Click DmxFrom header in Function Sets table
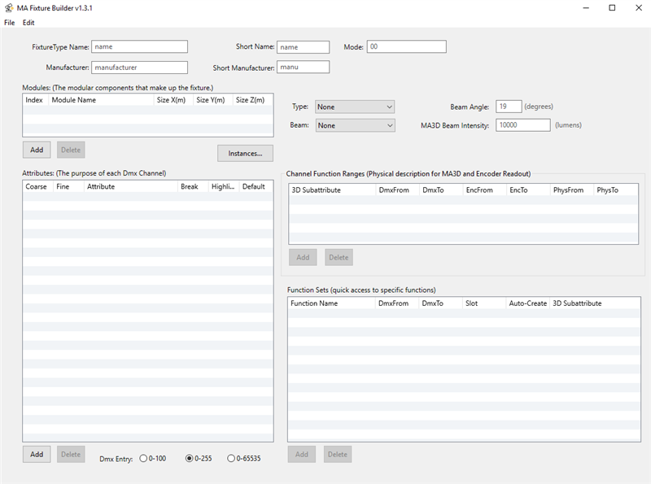This screenshot has width=651, height=484. click(x=397, y=303)
